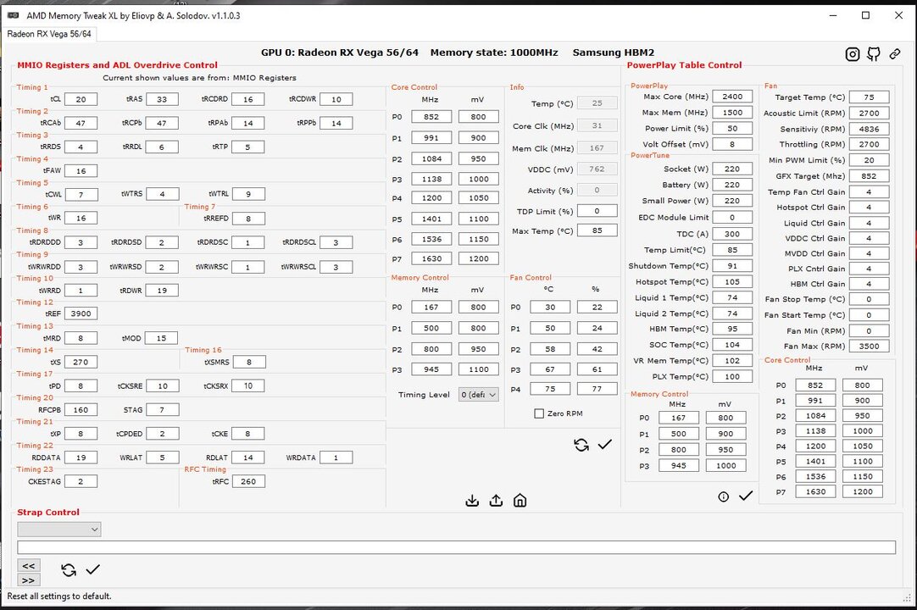Click the TDC (A) field showing 300
917x610 pixels.
click(732, 233)
